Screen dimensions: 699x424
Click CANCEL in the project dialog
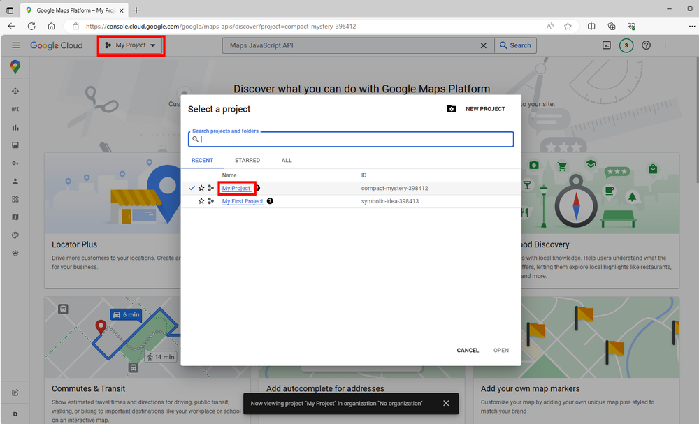[468, 351]
